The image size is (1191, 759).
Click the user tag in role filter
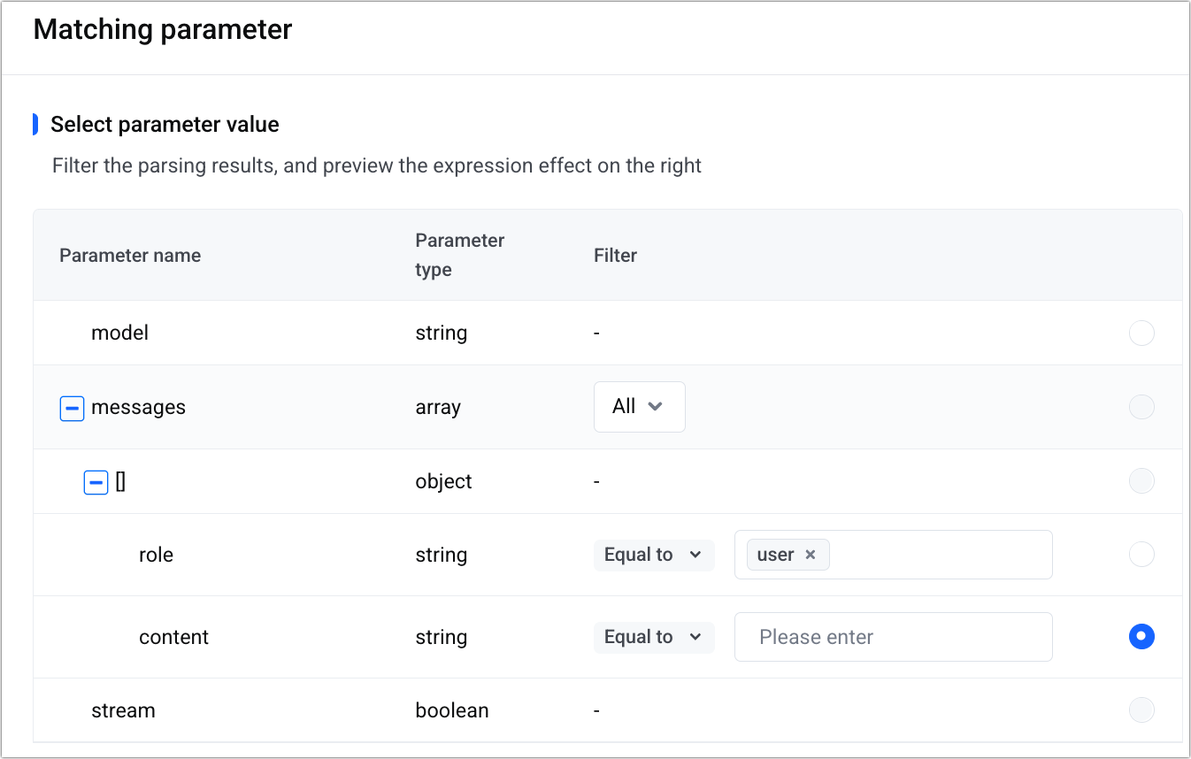tap(775, 556)
